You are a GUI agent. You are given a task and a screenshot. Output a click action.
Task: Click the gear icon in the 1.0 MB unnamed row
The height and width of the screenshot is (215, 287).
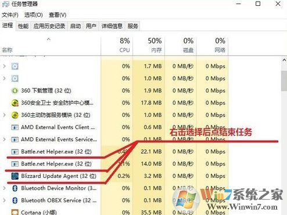click(x=15, y=78)
